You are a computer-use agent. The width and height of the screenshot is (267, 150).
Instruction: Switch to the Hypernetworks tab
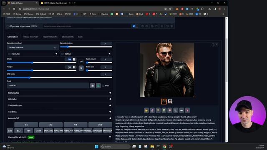coord(50,37)
